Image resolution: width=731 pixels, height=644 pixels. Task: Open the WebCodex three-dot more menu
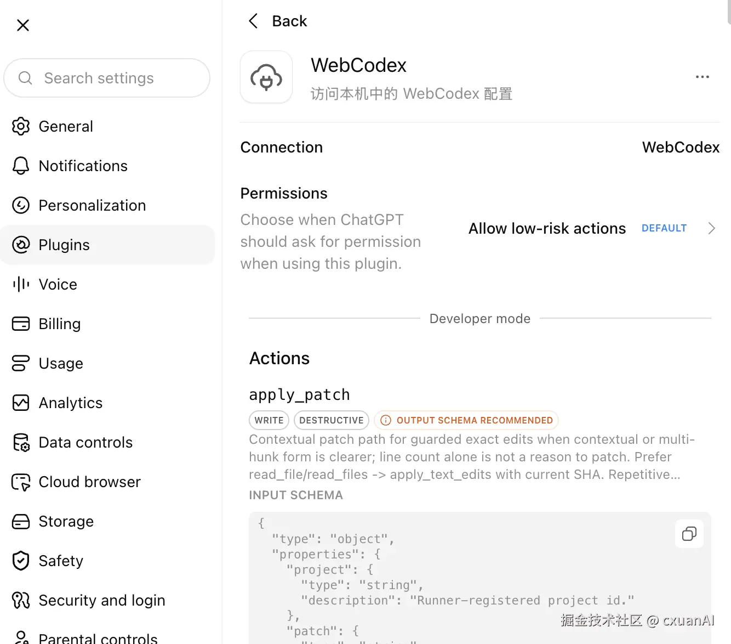click(x=703, y=77)
